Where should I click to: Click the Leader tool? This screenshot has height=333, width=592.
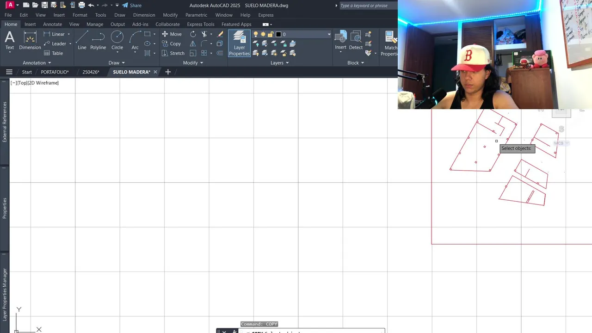click(55, 43)
